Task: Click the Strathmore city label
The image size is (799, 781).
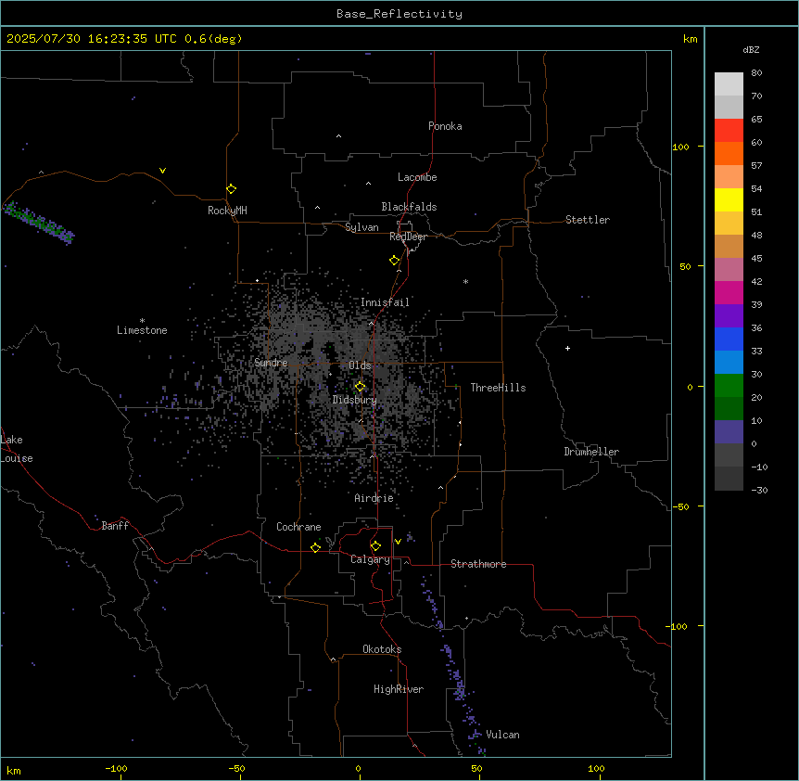Action: (478, 564)
